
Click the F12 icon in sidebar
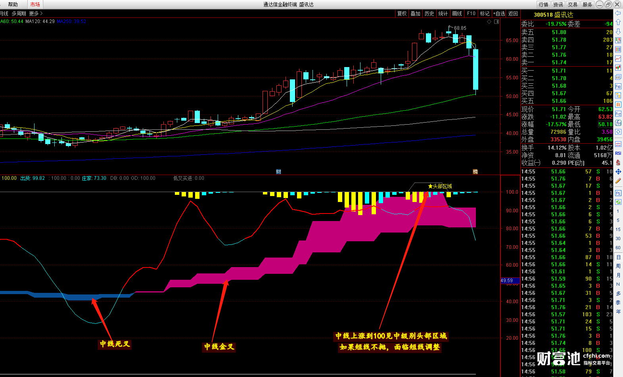[618, 113]
